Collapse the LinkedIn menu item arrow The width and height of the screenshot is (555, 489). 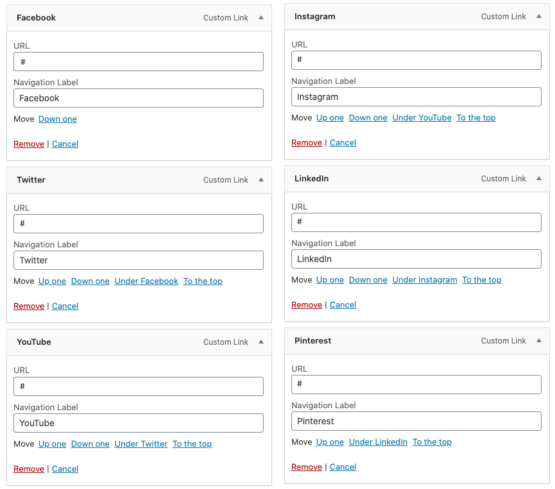(x=539, y=179)
